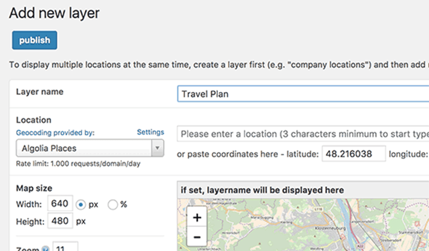Click the map zoom in plus button
The height and width of the screenshot is (251, 429).
pos(197,218)
